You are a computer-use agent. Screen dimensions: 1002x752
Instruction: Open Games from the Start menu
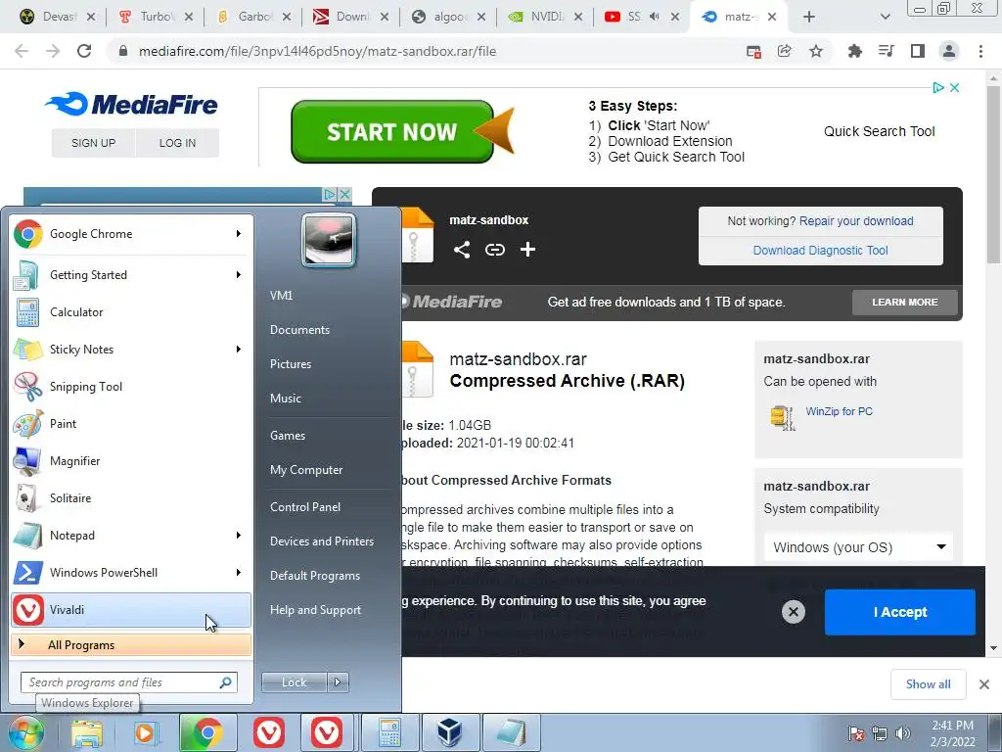pyautogui.click(x=288, y=436)
